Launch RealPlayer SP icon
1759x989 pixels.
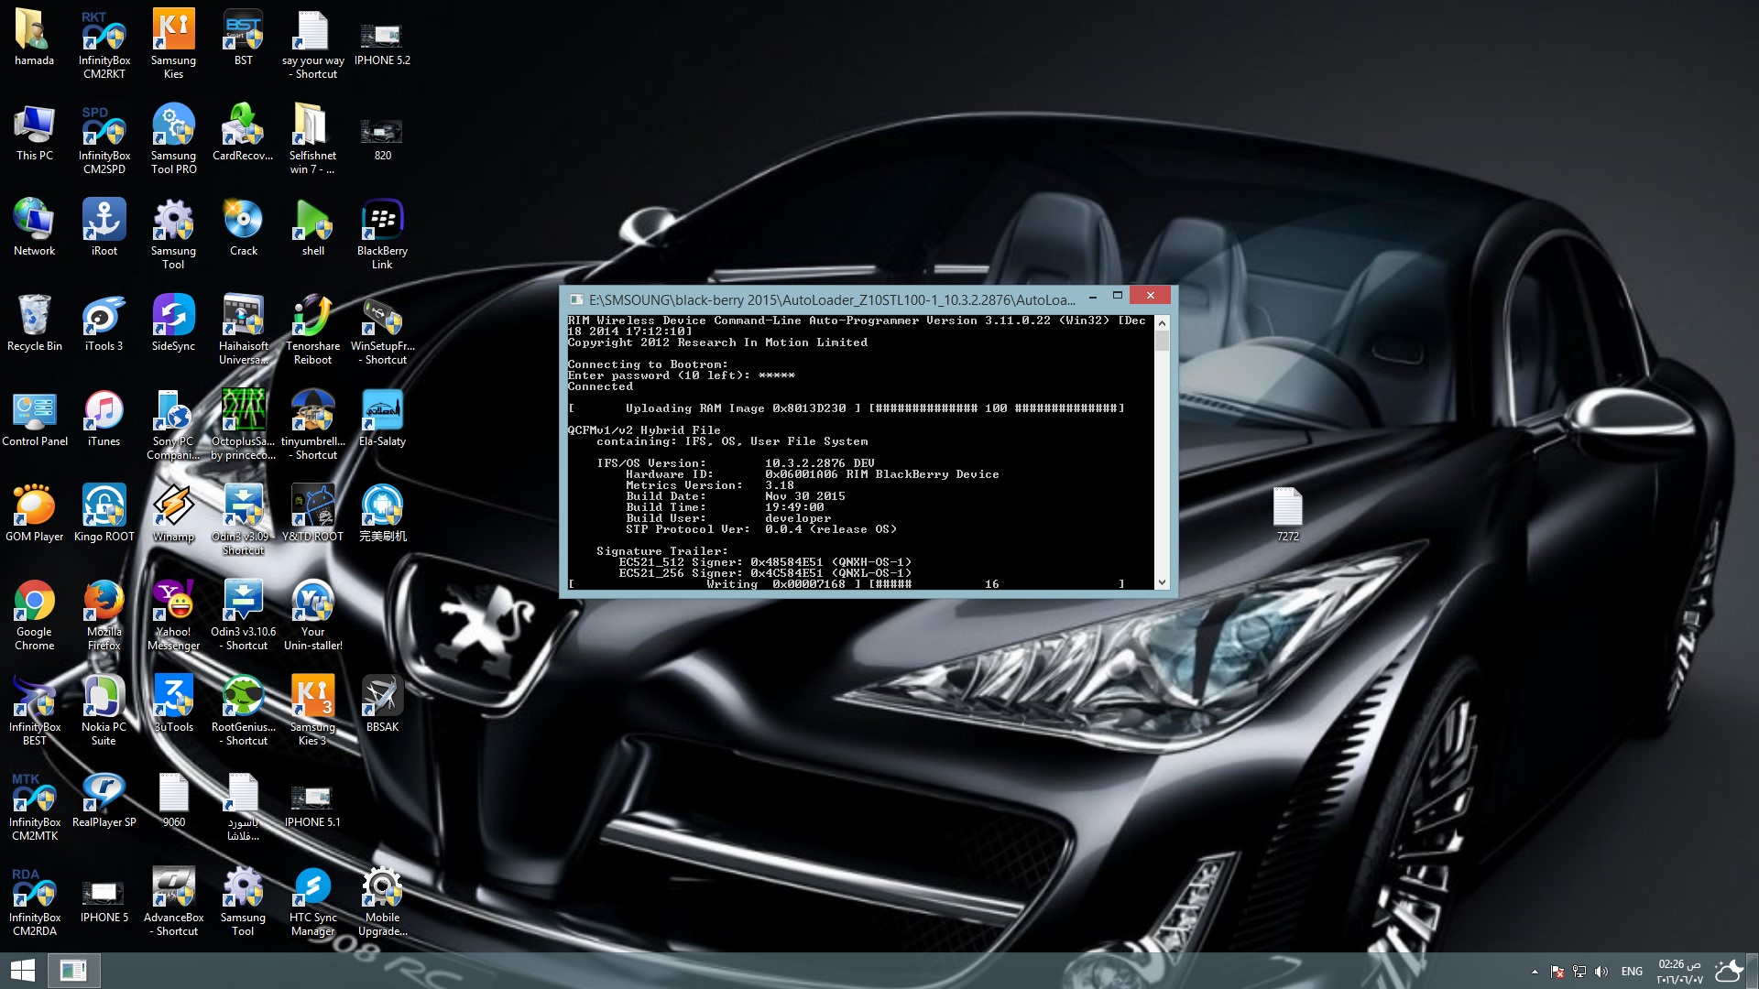point(104,800)
